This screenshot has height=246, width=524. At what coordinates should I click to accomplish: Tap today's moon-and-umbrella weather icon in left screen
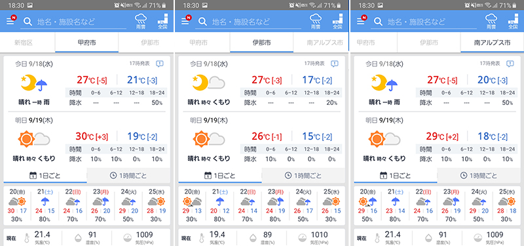click(x=33, y=83)
